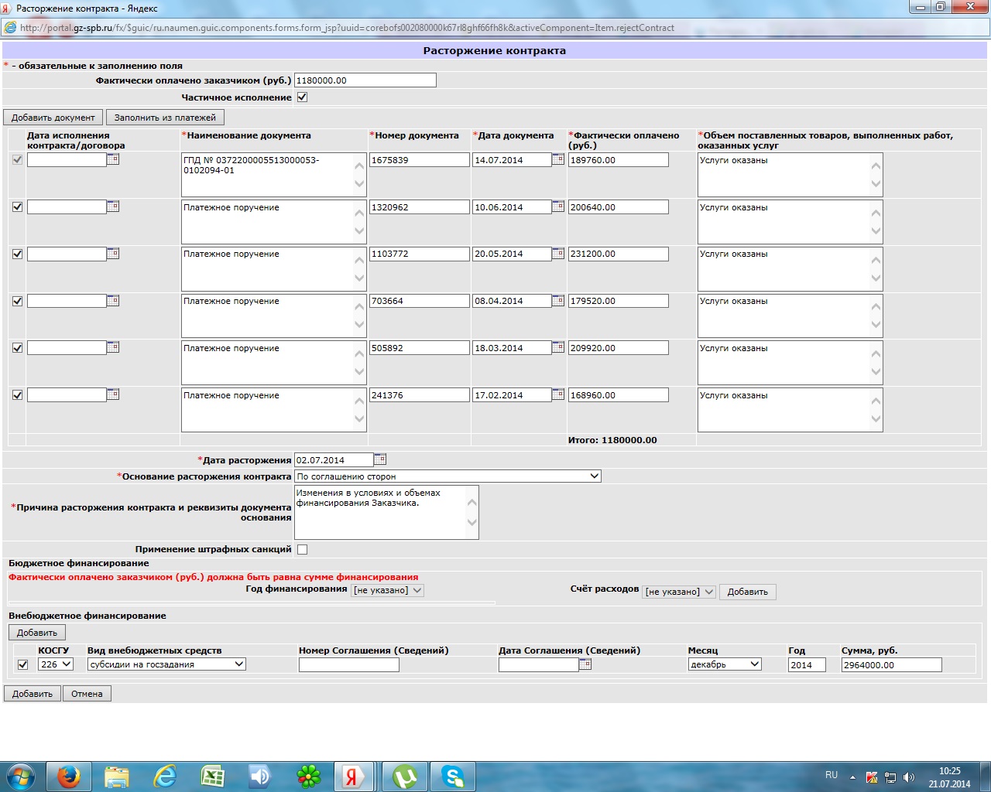Open the execution date calendar in row 1103772

tap(113, 254)
